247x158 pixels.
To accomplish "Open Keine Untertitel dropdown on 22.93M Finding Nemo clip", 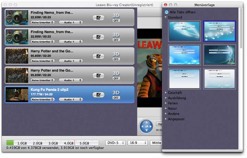I will point(43,23).
